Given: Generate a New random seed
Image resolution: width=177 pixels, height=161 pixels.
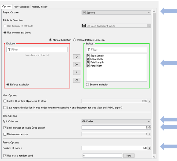Looking at the screenshot, I should point(129,156).
